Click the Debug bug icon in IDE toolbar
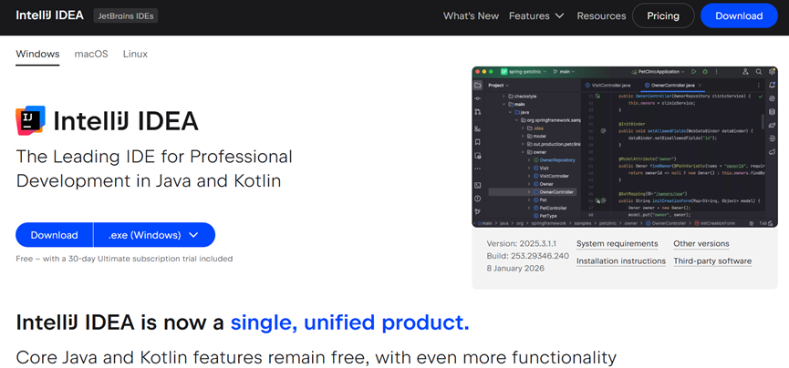 [705, 71]
